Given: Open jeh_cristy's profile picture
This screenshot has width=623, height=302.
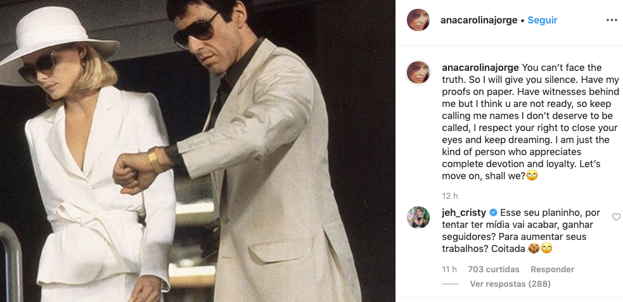Looking at the screenshot, I should point(418,217).
